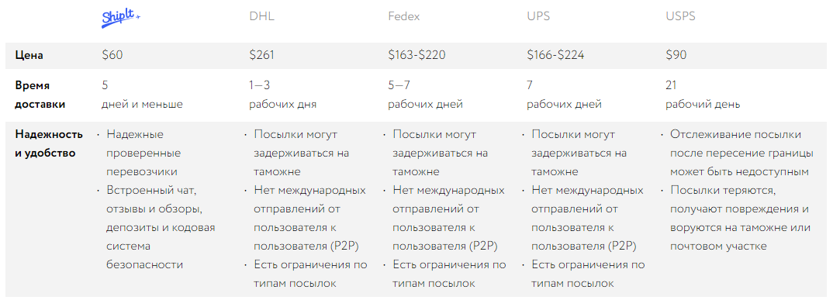Click the '1—3 рабочих дня' DHL delivery time
Viewport: 833px width, 307px height.
(x=282, y=95)
